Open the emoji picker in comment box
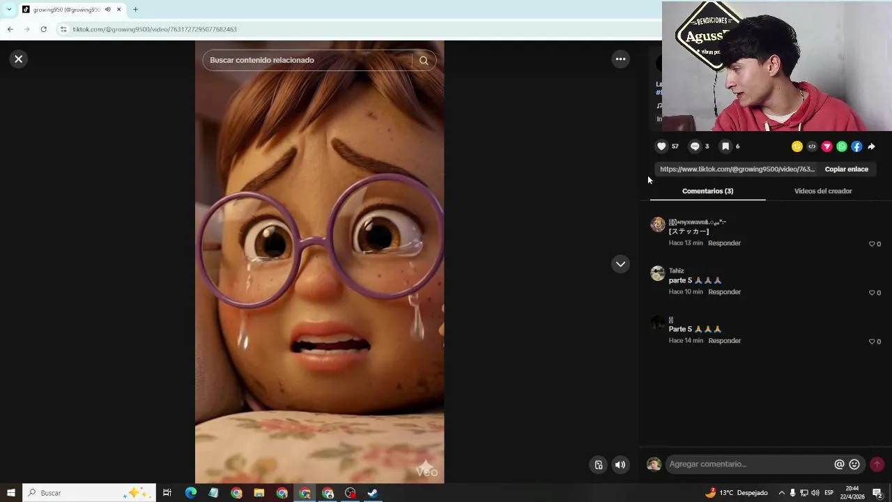 (854, 464)
